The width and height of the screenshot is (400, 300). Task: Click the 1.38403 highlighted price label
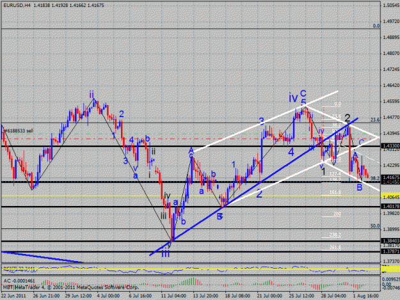point(390,241)
